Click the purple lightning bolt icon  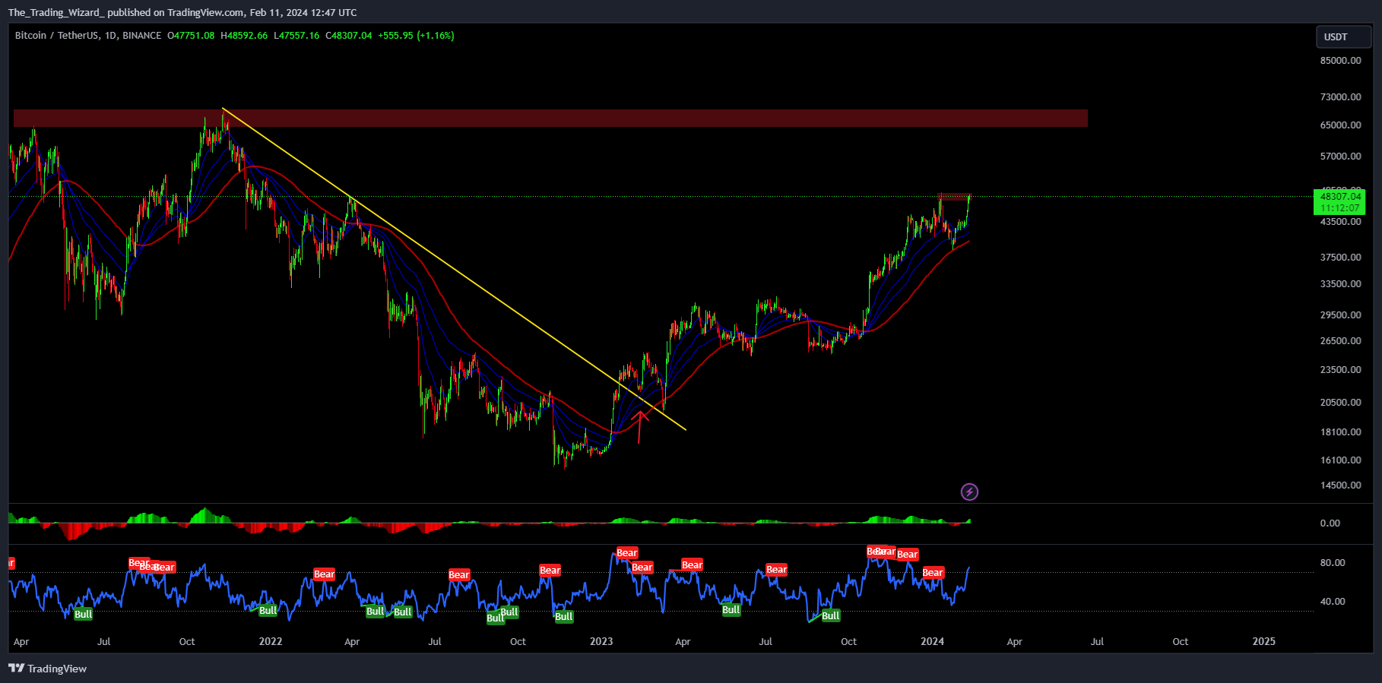(969, 492)
